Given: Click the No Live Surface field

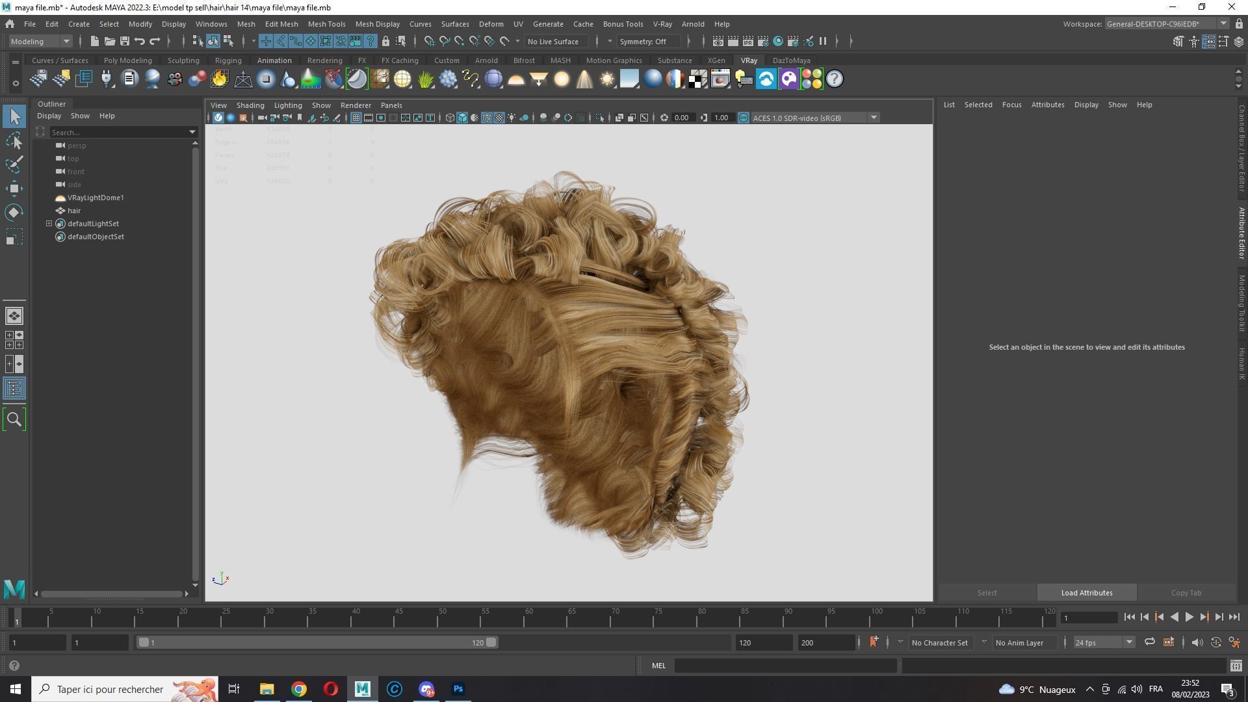Looking at the screenshot, I should pos(556,41).
